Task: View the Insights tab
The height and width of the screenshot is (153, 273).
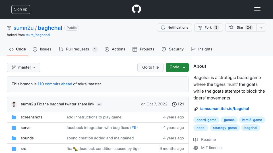Action: coord(202,49)
